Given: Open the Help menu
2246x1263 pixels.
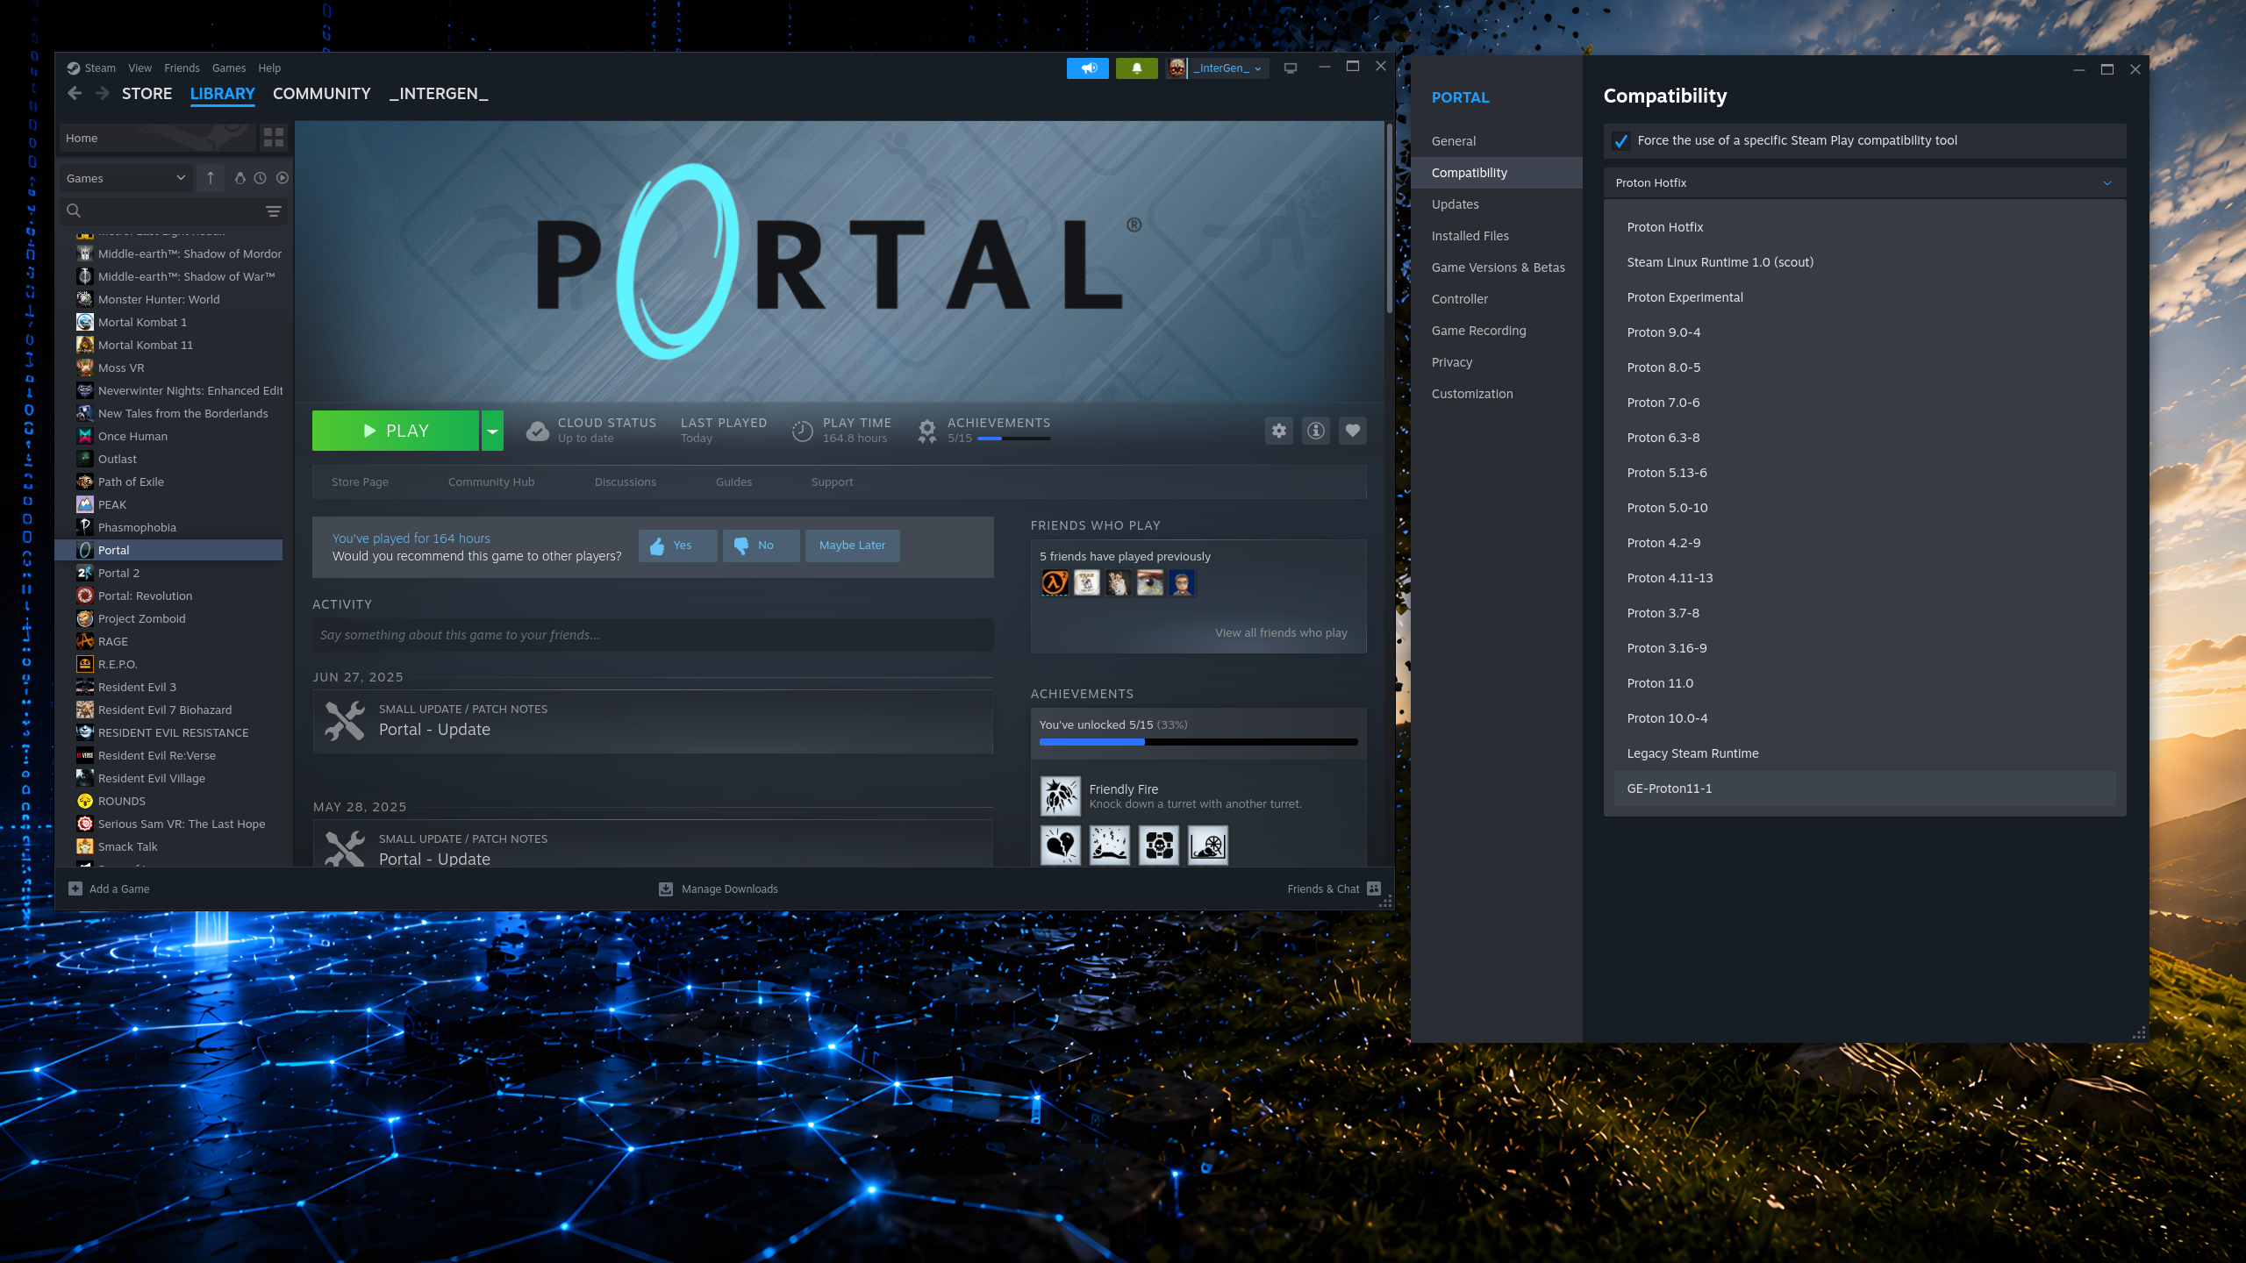Looking at the screenshot, I should pos(269,68).
